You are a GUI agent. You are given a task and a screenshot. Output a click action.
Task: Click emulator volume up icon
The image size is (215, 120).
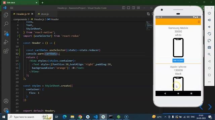(209, 20)
